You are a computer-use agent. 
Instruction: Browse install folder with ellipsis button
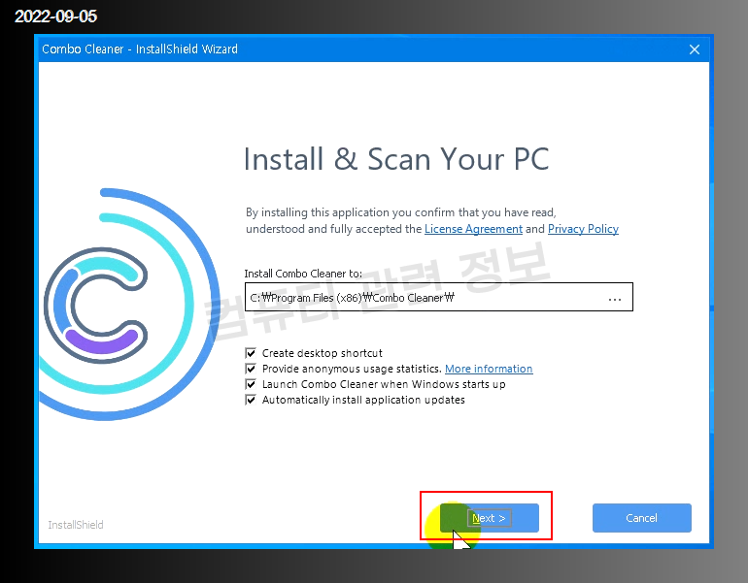(615, 298)
